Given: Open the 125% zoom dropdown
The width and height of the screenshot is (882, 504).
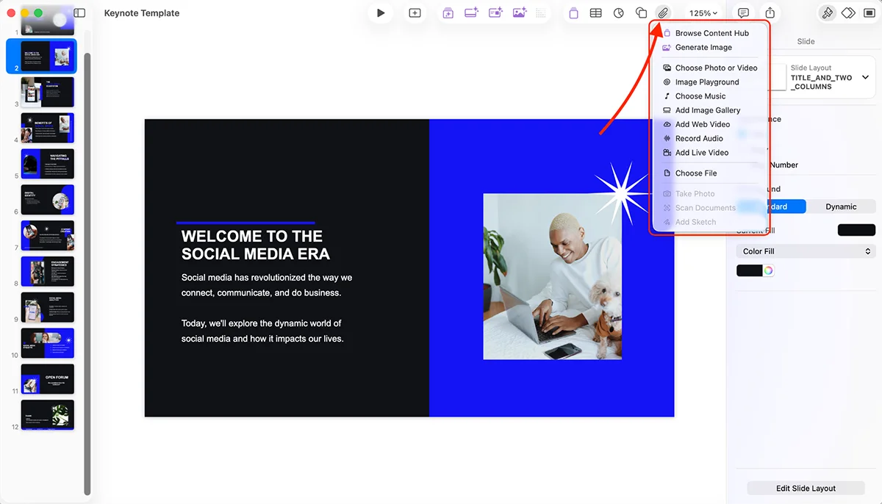Looking at the screenshot, I should click(703, 13).
